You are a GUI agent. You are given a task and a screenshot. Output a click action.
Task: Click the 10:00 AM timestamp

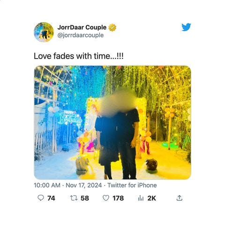[47, 185]
